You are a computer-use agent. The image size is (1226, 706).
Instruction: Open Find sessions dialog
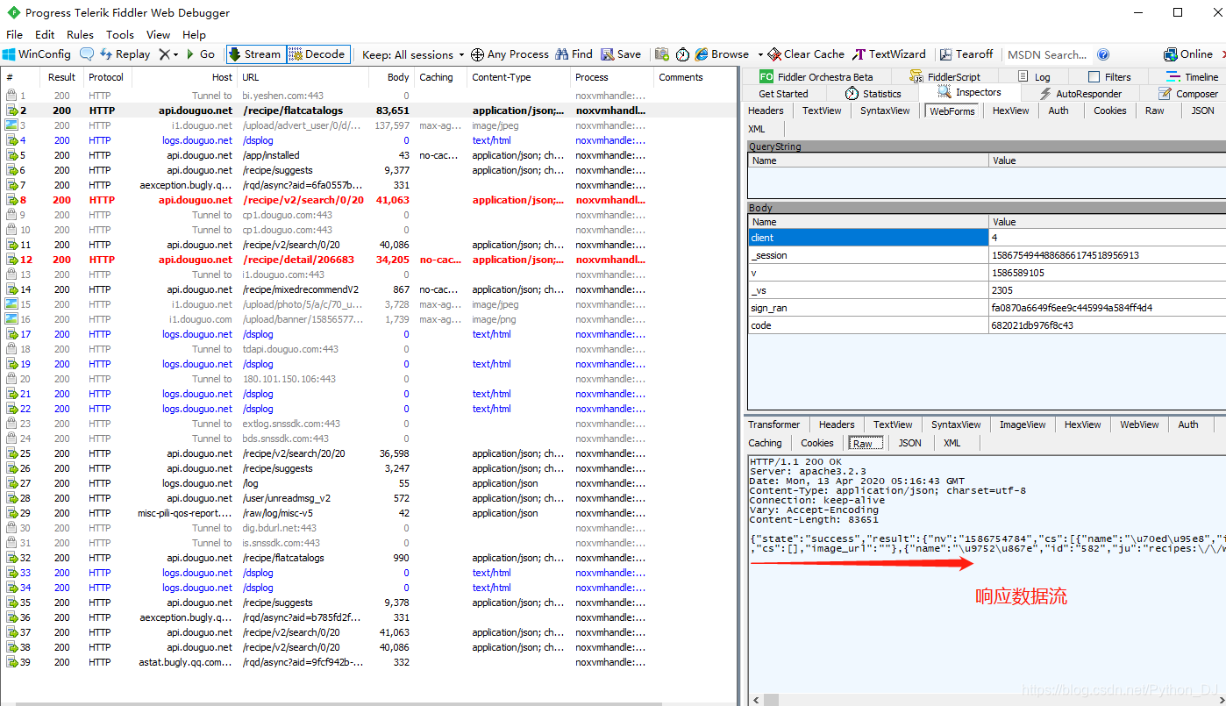[x=574, y=54]
